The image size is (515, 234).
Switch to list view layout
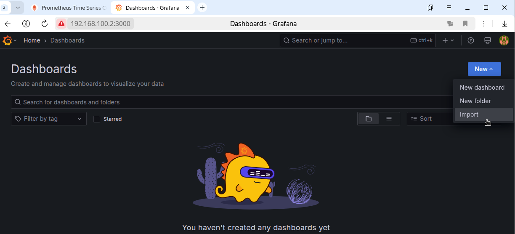tap(389, 119)
